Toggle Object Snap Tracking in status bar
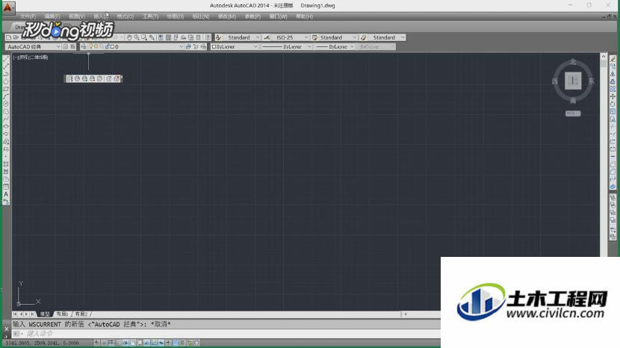The width and height of the screenshot is (620, 348). point(146,343)
